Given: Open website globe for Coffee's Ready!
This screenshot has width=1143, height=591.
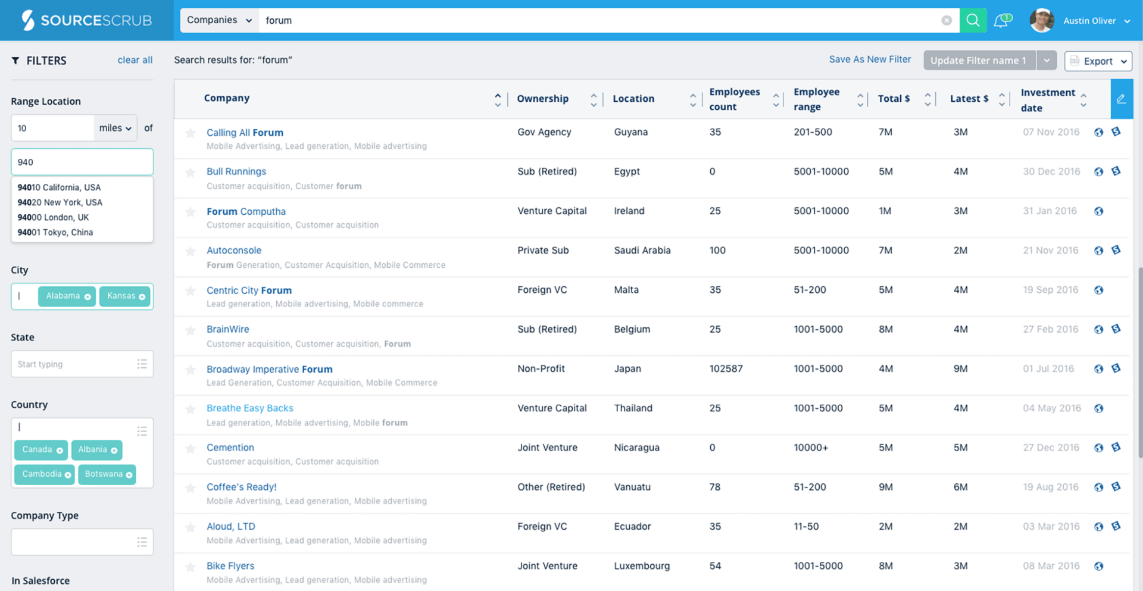Looking at the screenshot, I should coord(1099,487).
